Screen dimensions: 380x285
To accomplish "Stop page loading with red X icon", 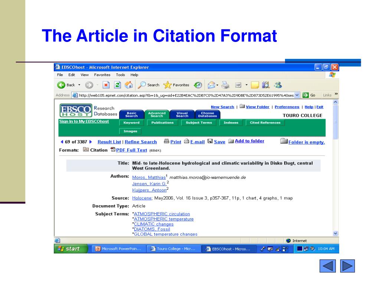I will point(106,85).
